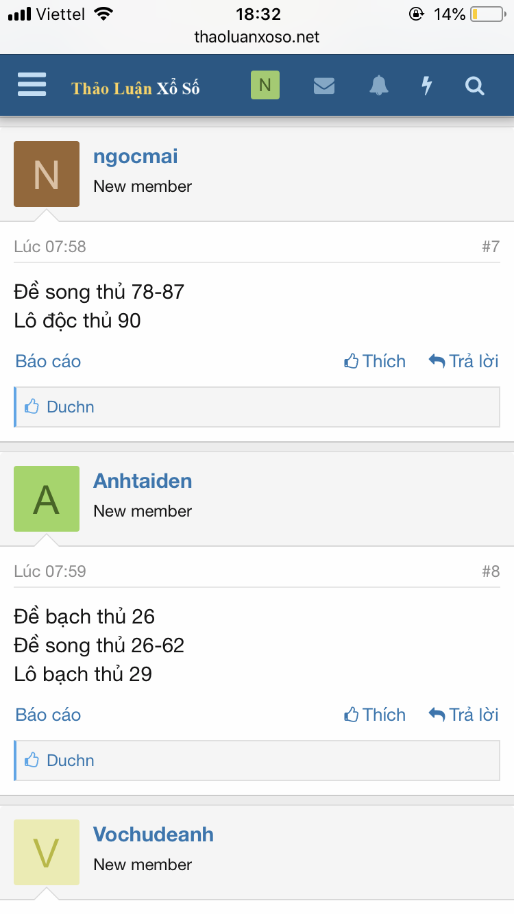Open ngocmai's brown N avatar
Screen dimensions: 514x914
tap(47, 174)
